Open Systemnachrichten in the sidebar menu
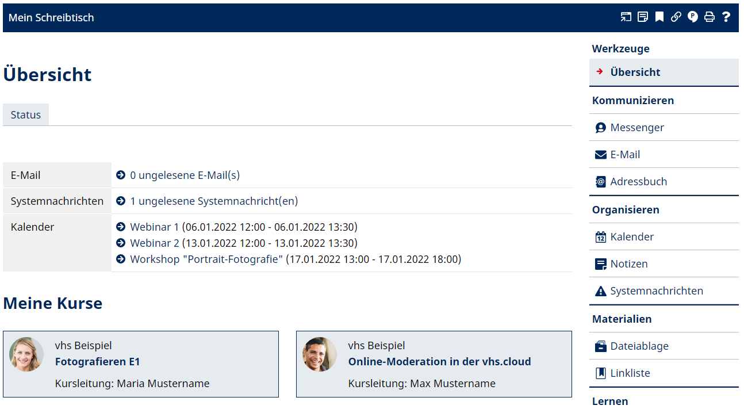The width and height of the screenshot is (744, 409). coord(656,291)
